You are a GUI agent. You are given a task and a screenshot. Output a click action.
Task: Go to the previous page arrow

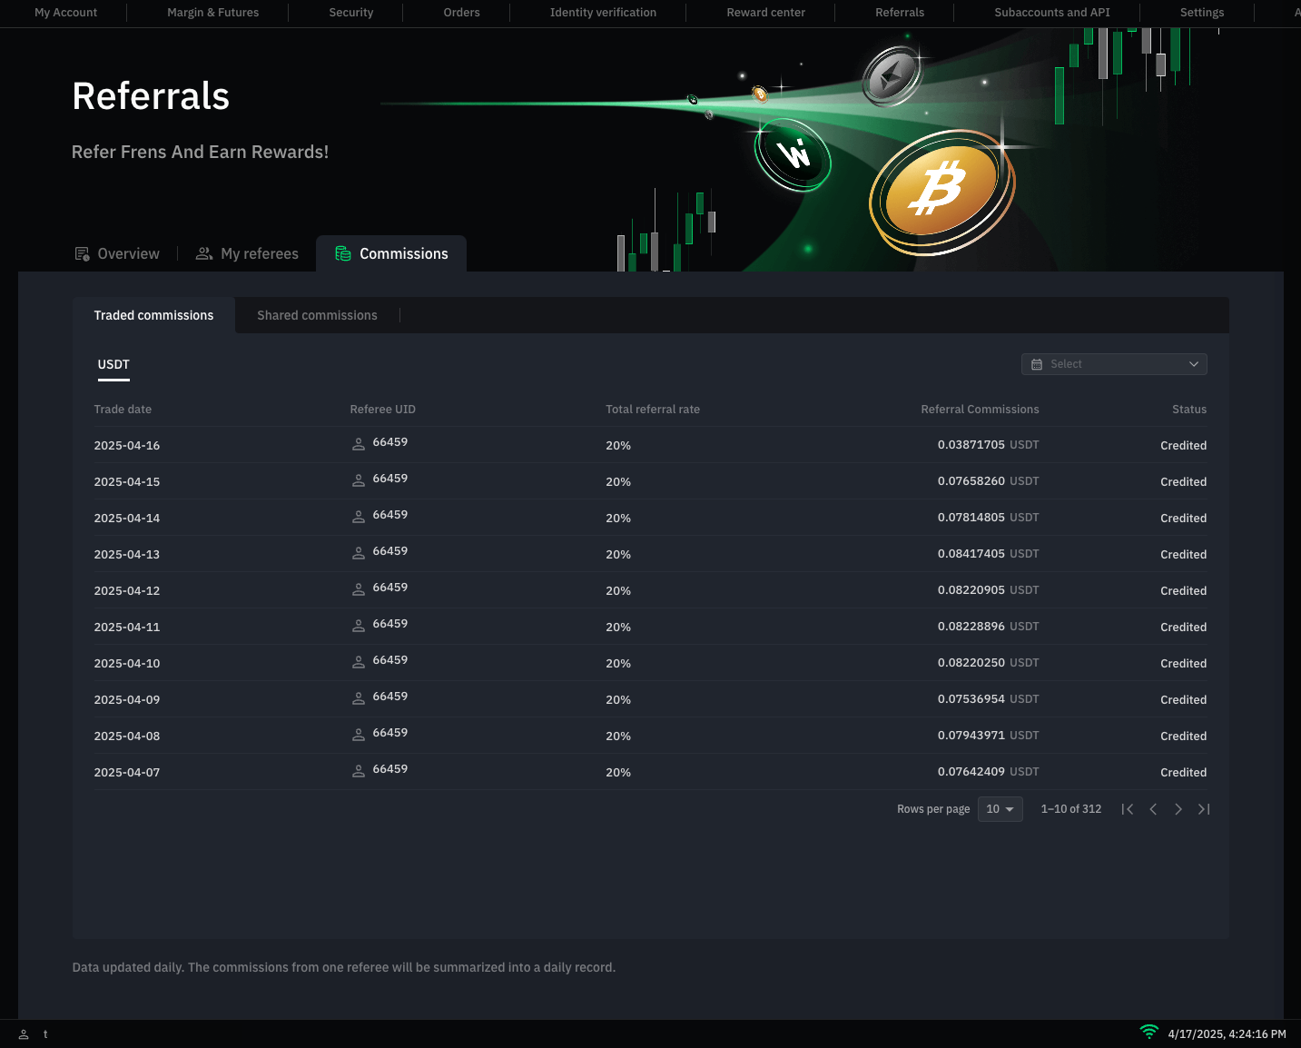(1153, 809)
